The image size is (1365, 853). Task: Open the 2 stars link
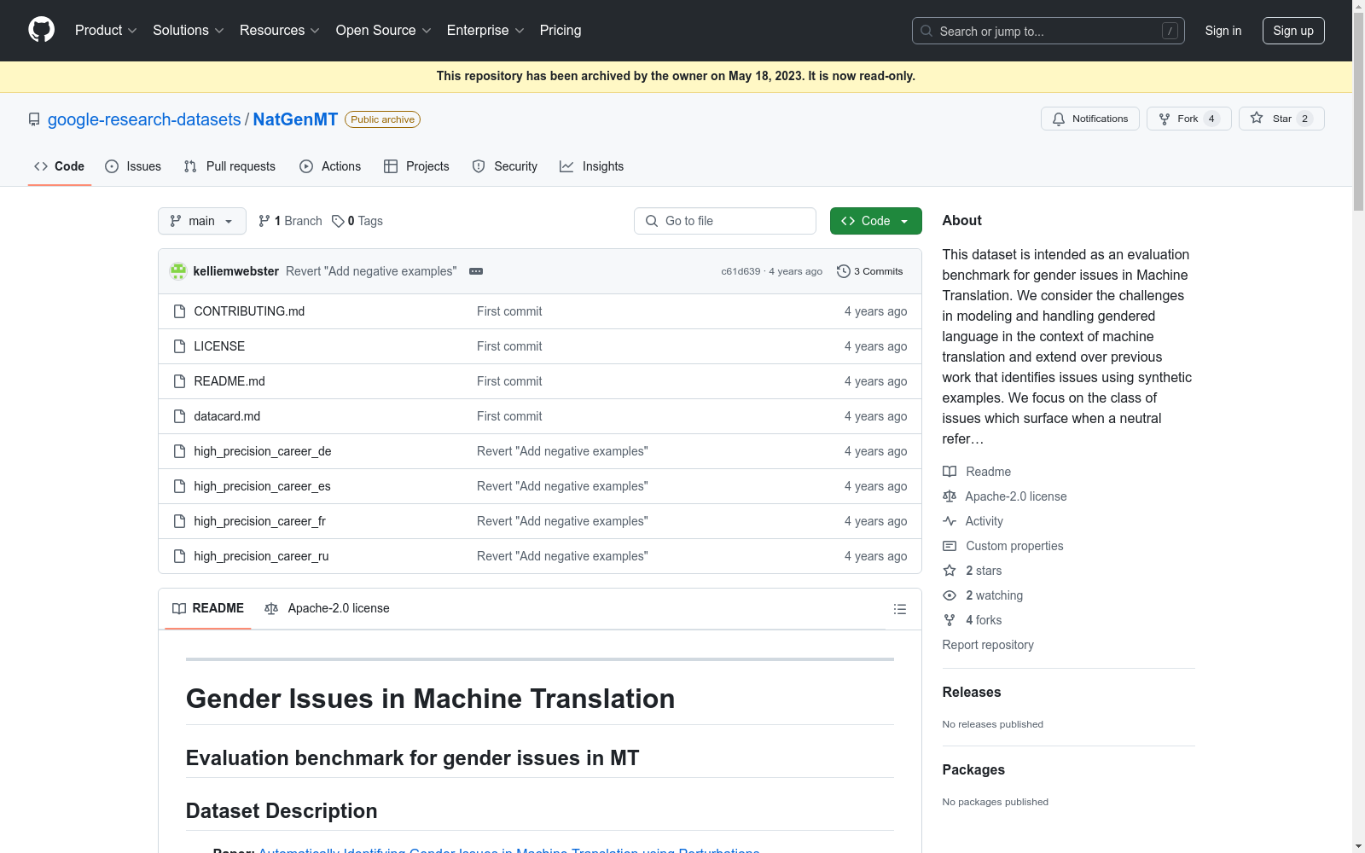pos(984,571)
